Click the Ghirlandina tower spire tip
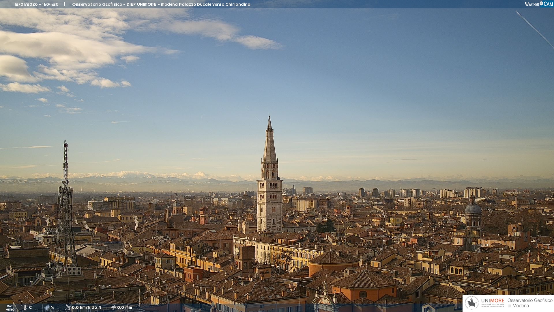The width and height of the screenshot is (554, 312). pos(269,118)
